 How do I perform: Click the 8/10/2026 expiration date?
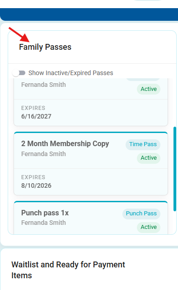(x=36, y=185)
